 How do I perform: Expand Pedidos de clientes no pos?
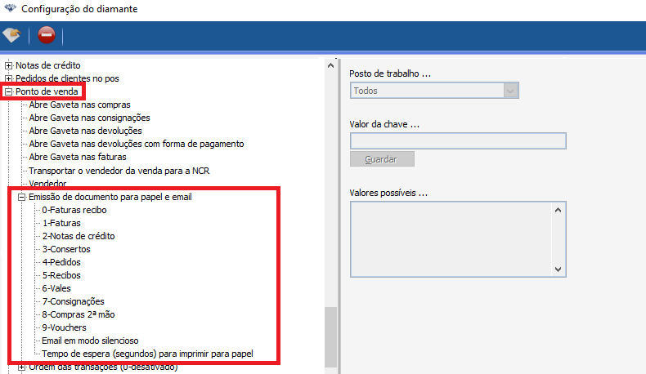click(9, 78)
